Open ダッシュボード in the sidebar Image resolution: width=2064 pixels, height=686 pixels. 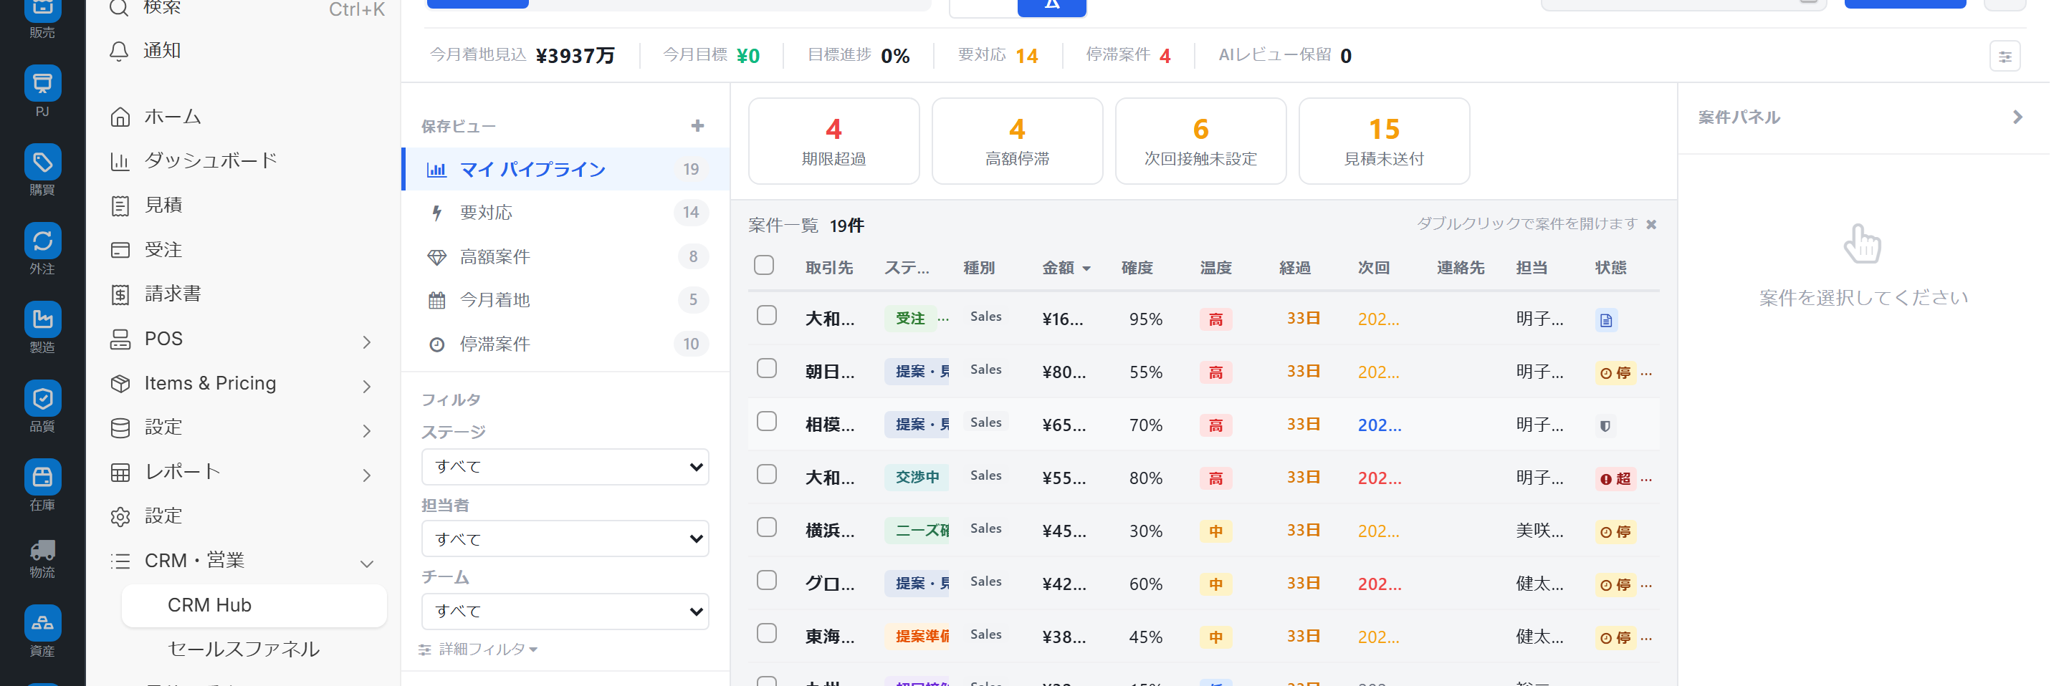pyautogui.click(x=210, y=161)
